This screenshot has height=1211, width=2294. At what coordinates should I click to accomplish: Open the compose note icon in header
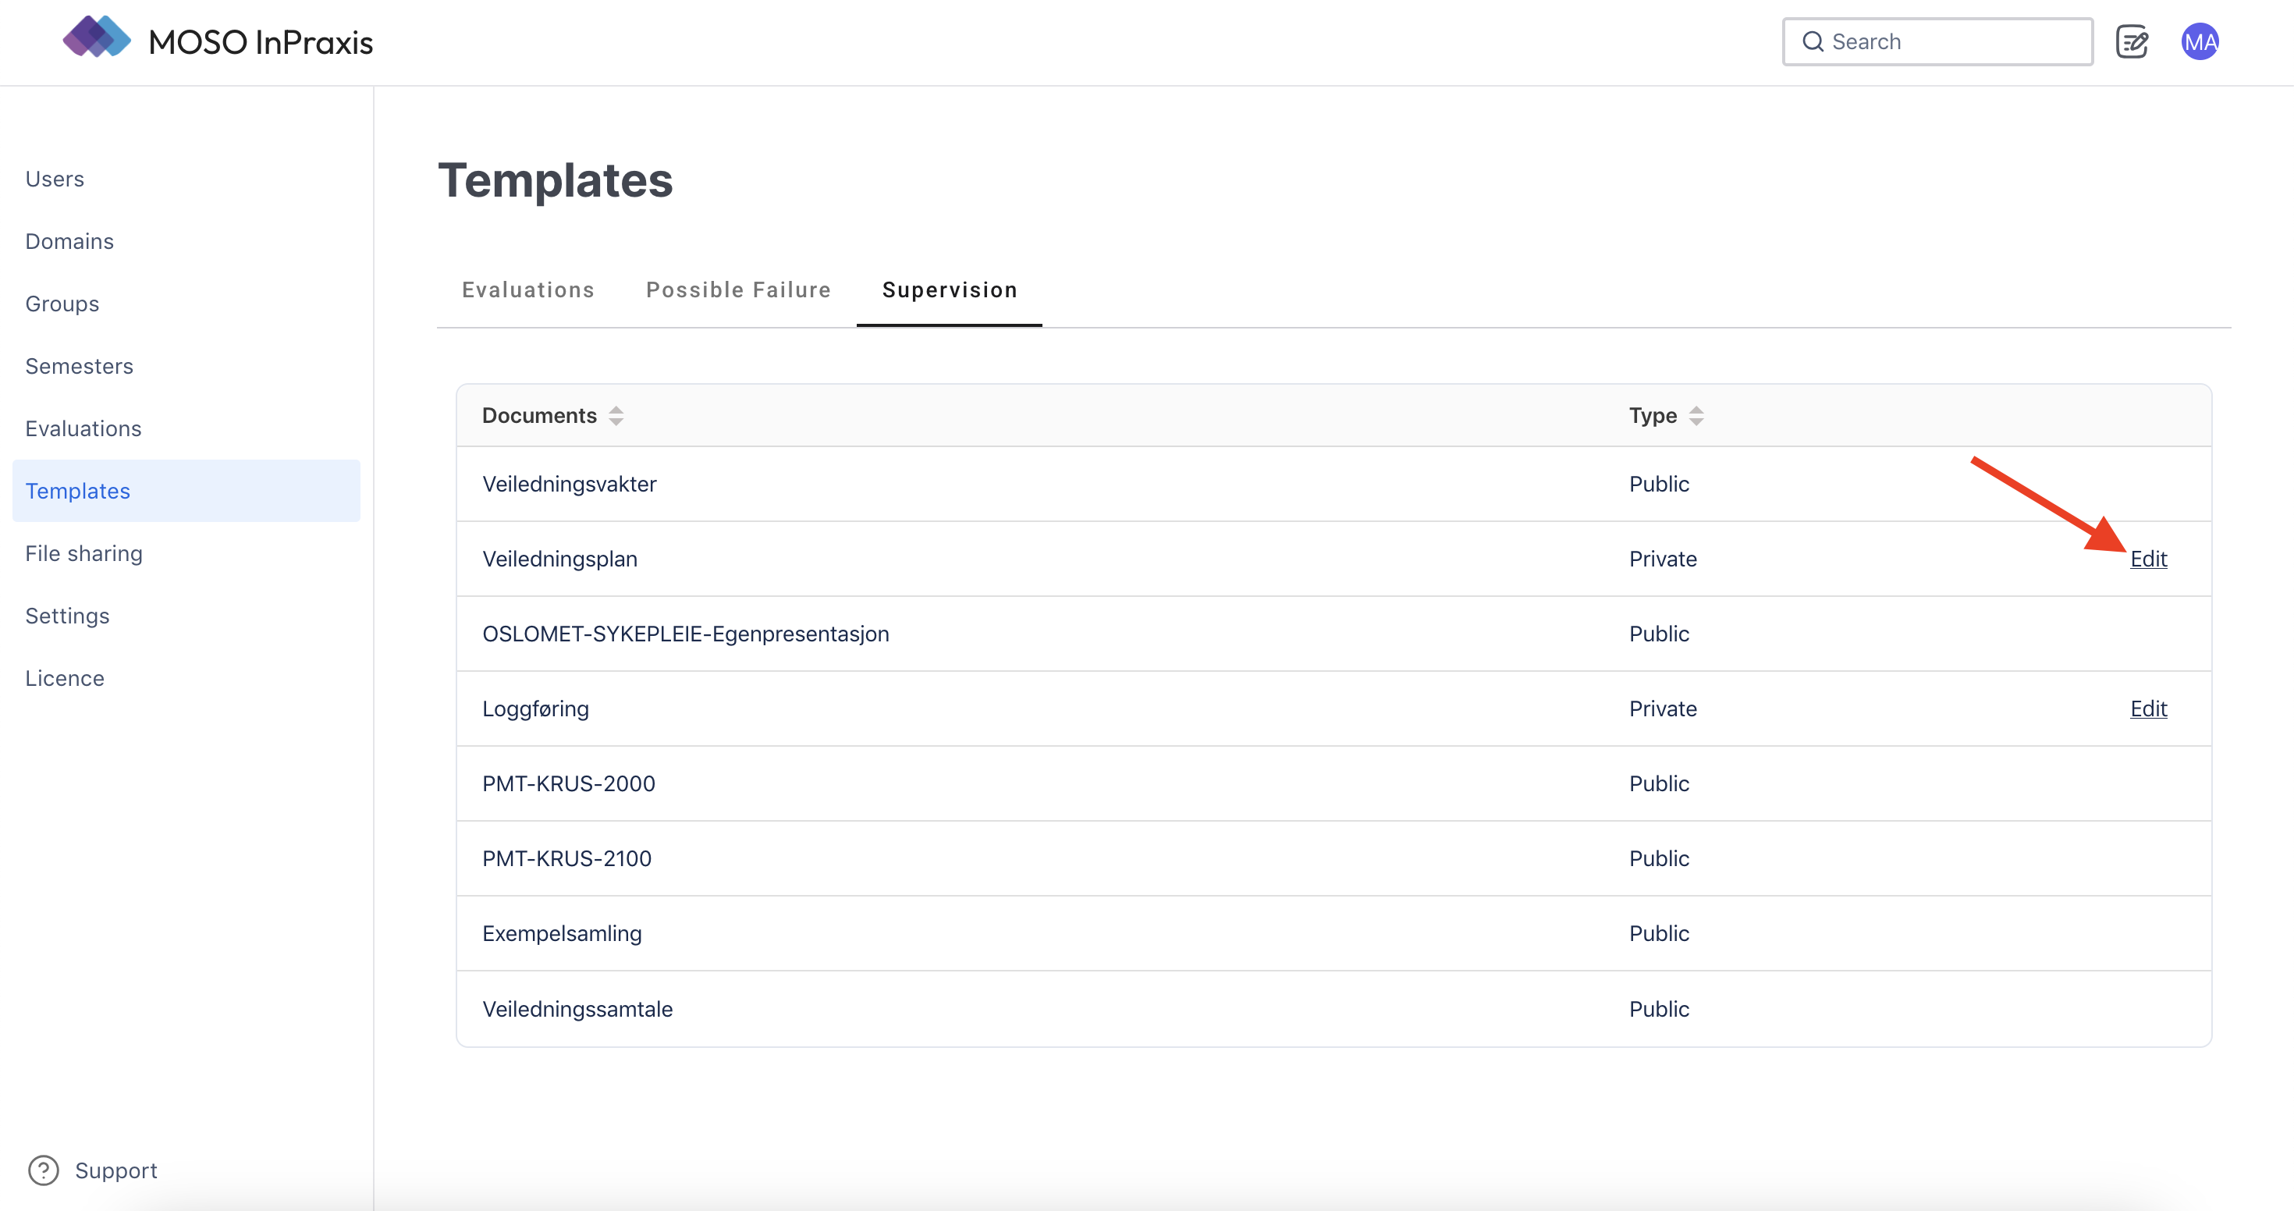tap(2132, 42)
